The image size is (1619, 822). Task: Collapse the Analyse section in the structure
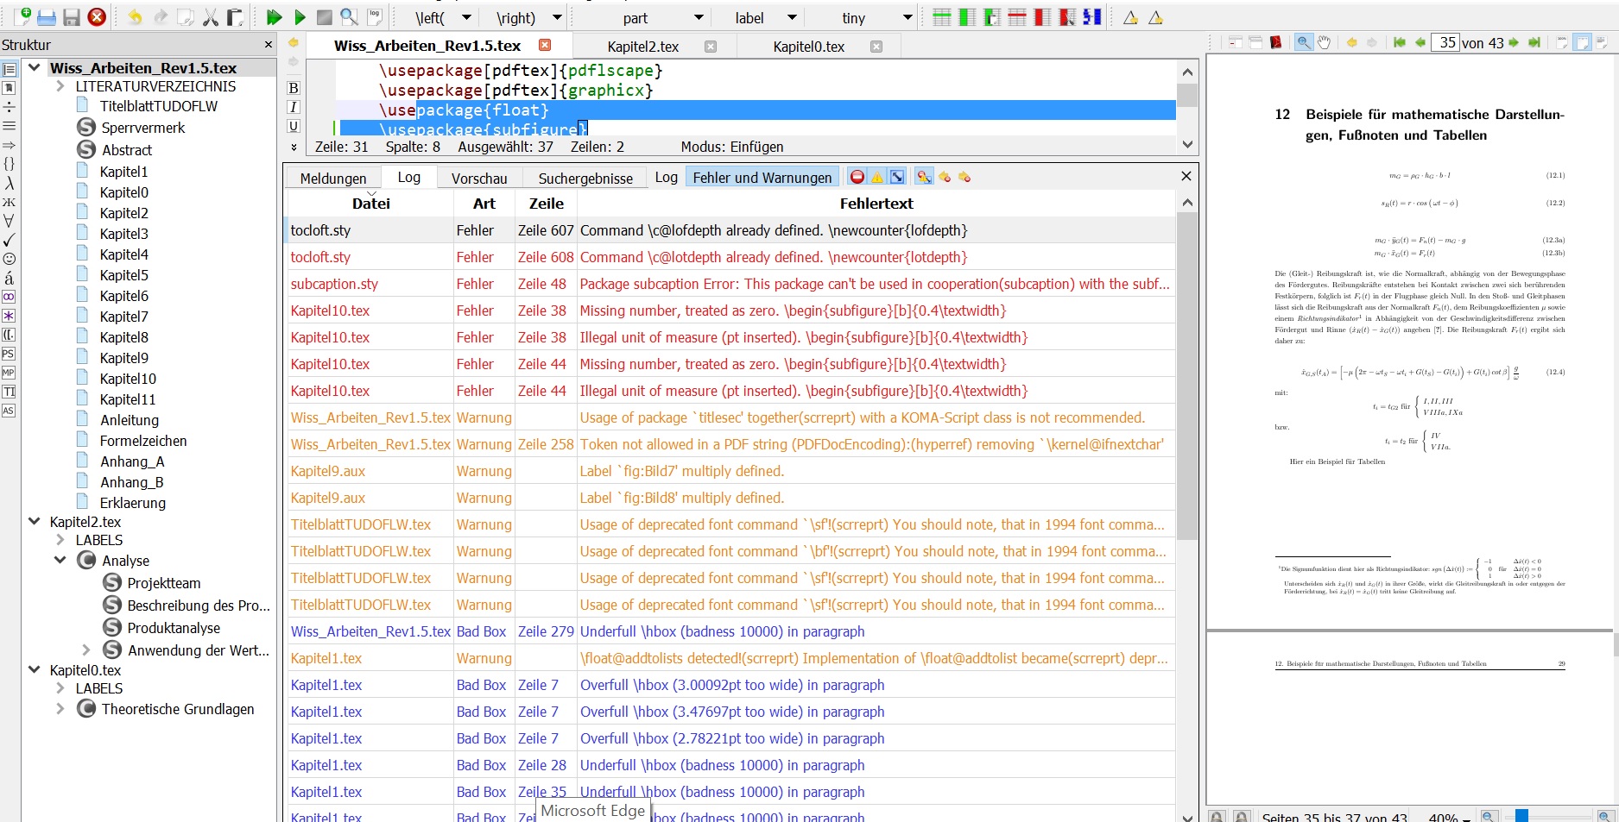[60, 561]
